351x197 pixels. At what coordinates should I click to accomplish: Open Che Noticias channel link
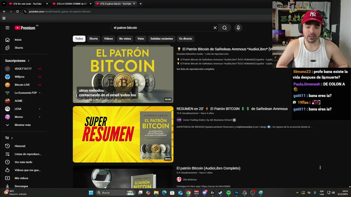[190, 179]
